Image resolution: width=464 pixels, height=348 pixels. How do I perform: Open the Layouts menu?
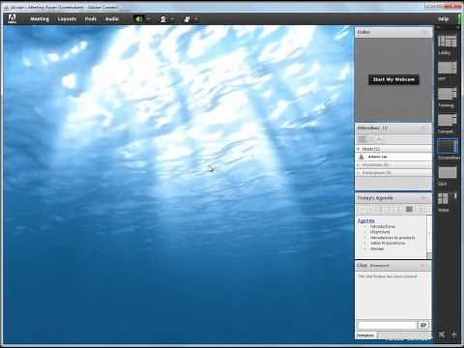(67, 19)
